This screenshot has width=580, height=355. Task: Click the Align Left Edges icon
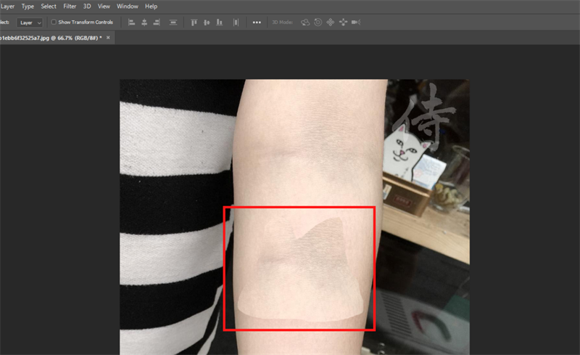(132, 23)
